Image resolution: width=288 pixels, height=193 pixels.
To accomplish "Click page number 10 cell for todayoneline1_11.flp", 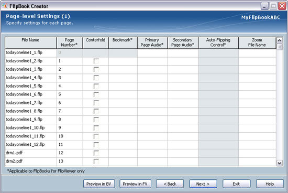I will pos(70,136).
